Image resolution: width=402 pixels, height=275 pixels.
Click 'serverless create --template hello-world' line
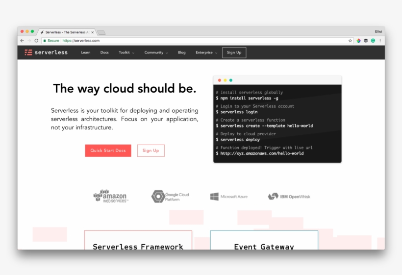point(264,126)
